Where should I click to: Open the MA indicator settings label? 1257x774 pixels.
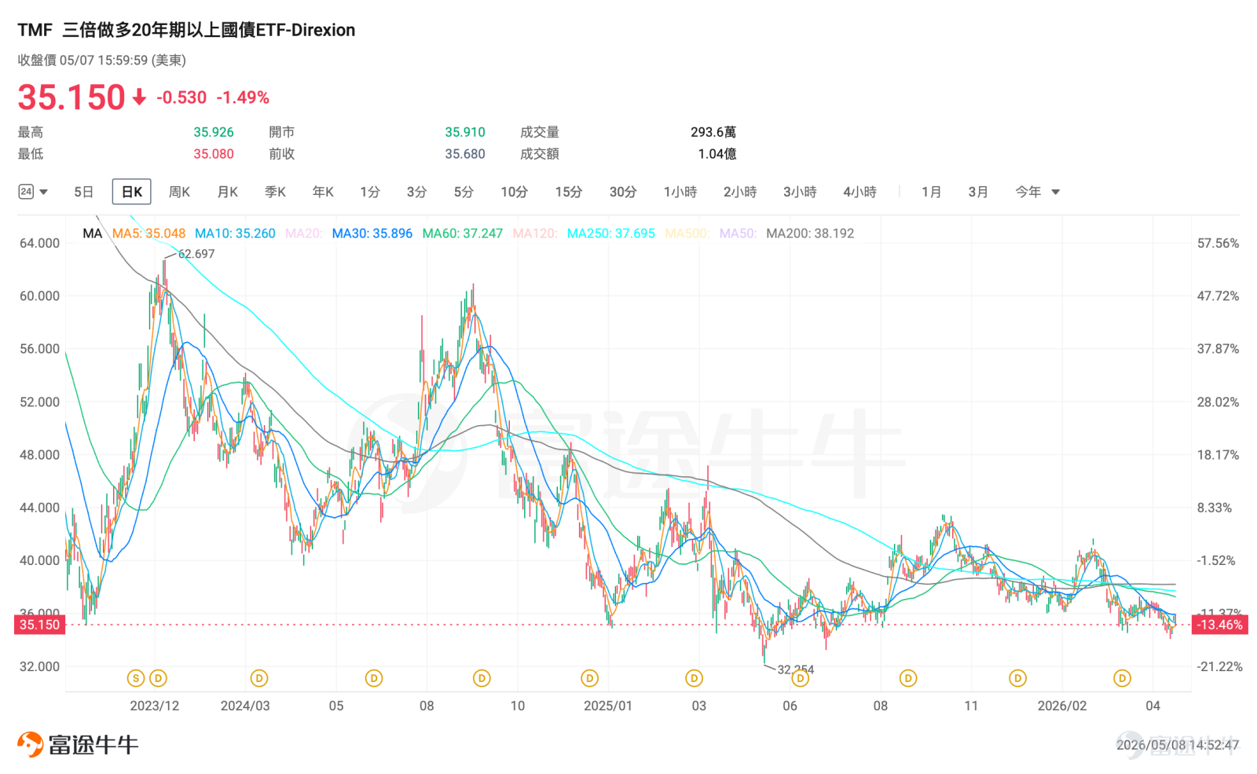click(x=92, y=233)
